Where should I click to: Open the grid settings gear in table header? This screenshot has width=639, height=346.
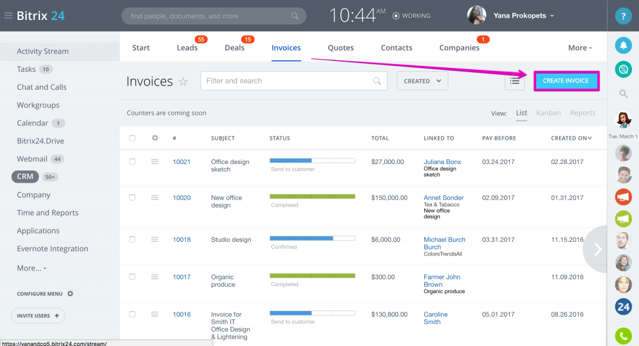point(155,138)
